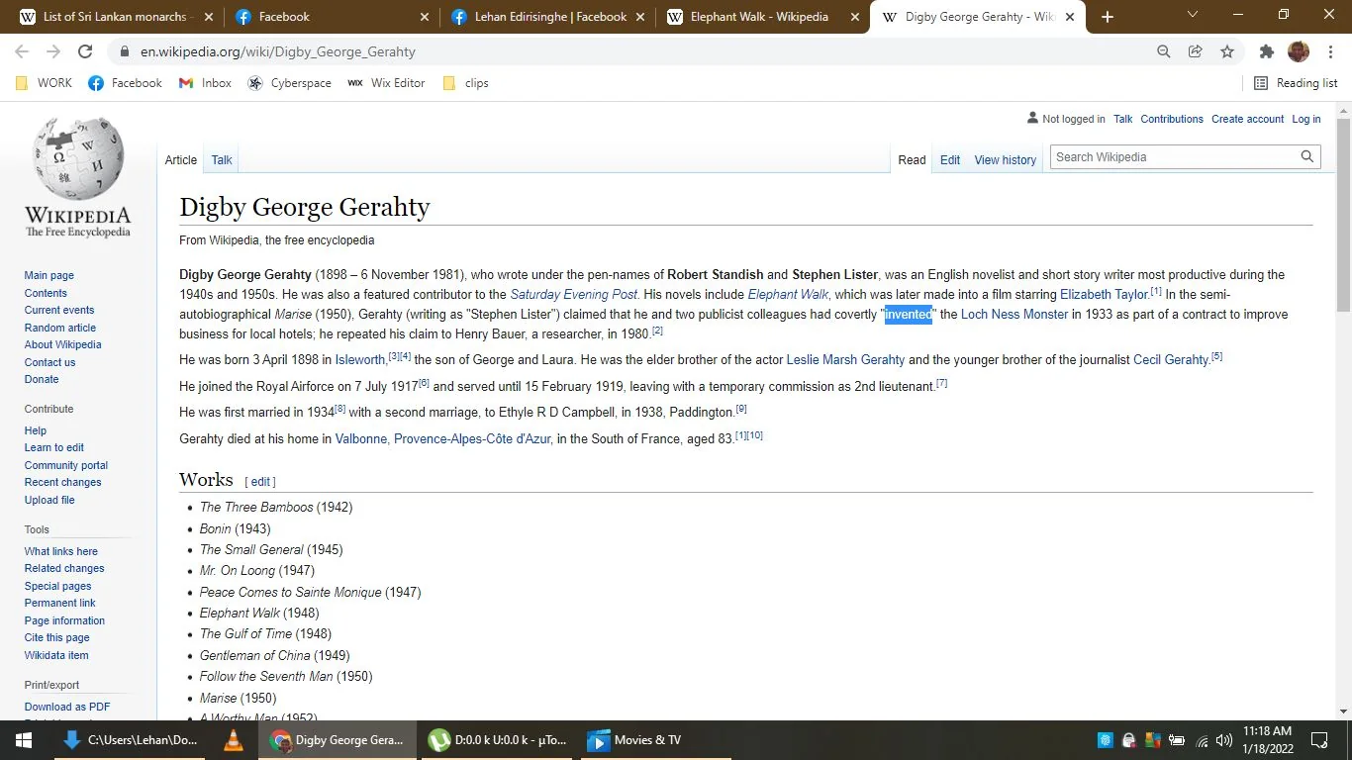Click the share page icon in address bar
Viewport: 1352px width, 760px height.
pyautogui.click(x=1196, y=51)
